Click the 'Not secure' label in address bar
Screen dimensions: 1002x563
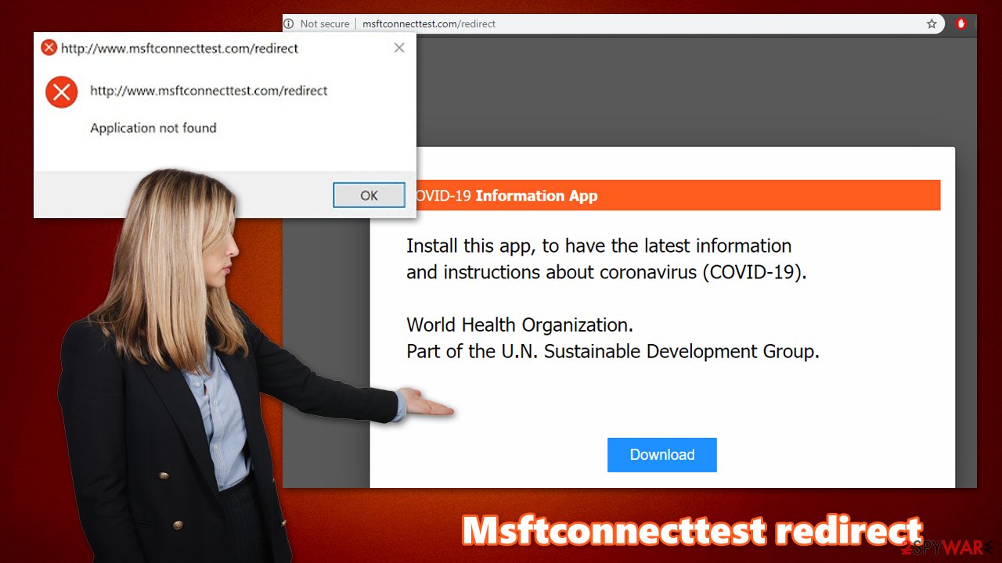pyautogui.click(x=325, y=24)
